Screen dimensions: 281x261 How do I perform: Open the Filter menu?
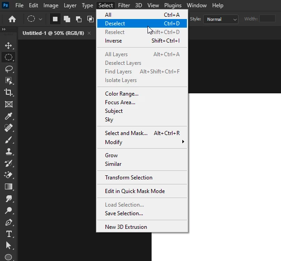pyautogui.click(x=124, y=5)
